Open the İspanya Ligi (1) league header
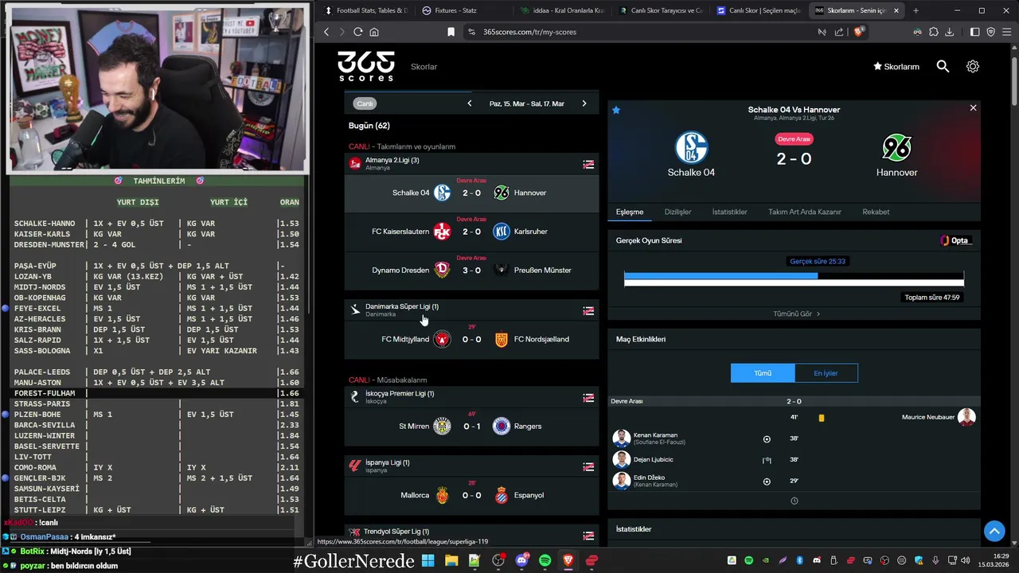1019x573 pixels. [x=471, y=466]
